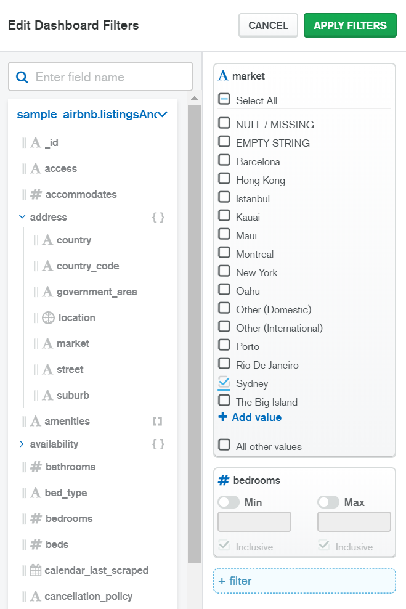Check the Barcelona market checkbox
This screenshot has width=406, height=609.
[x=224, y=161]
